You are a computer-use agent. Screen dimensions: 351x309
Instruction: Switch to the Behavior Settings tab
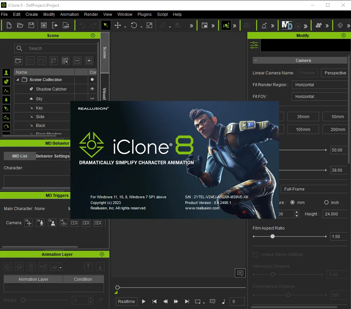(53, 156)
